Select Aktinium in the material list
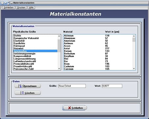The width and height of the screenshot is (149, 119). [x=98, y=36]
